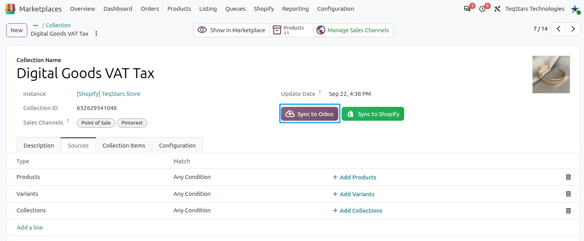The height and width of the screenshot is (241, 584).
Task: Click Any Condition in the Products row
Action: pyautogui.click(x=192, y=177)
